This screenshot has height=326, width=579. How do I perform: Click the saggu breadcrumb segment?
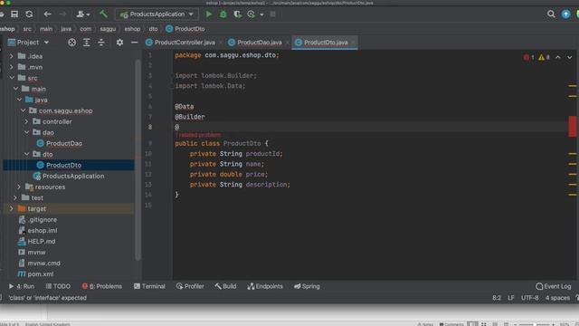pos(108,29)
